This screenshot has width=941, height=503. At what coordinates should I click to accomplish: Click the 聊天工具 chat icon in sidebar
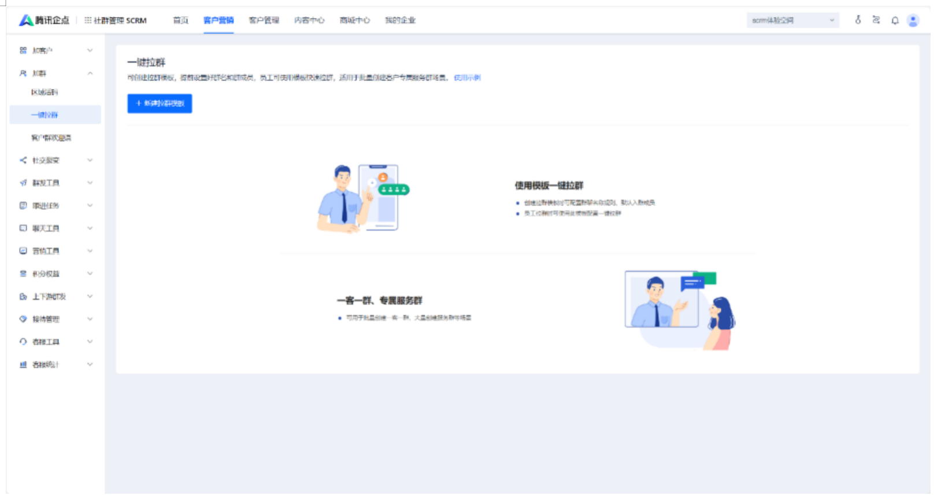pos(23,228)
